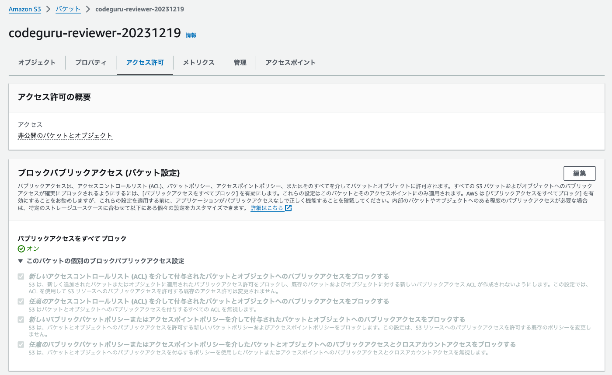Open the メトリクス tab
The height and width of the screenshot is (375, 612).
[198, 63]
